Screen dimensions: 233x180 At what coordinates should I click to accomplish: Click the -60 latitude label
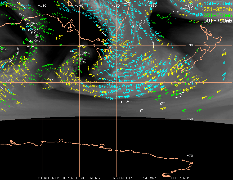[190, 119]
